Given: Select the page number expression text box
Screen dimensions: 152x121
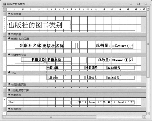Looking at the screenshot, I should point(103,102).
